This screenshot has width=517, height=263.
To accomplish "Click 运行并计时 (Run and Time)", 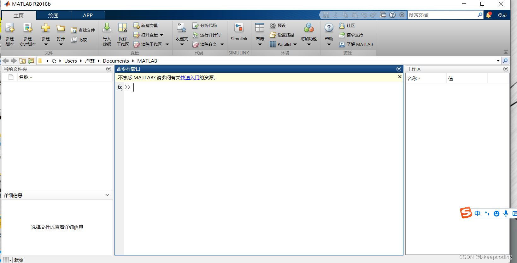I will tap(207, 35).
